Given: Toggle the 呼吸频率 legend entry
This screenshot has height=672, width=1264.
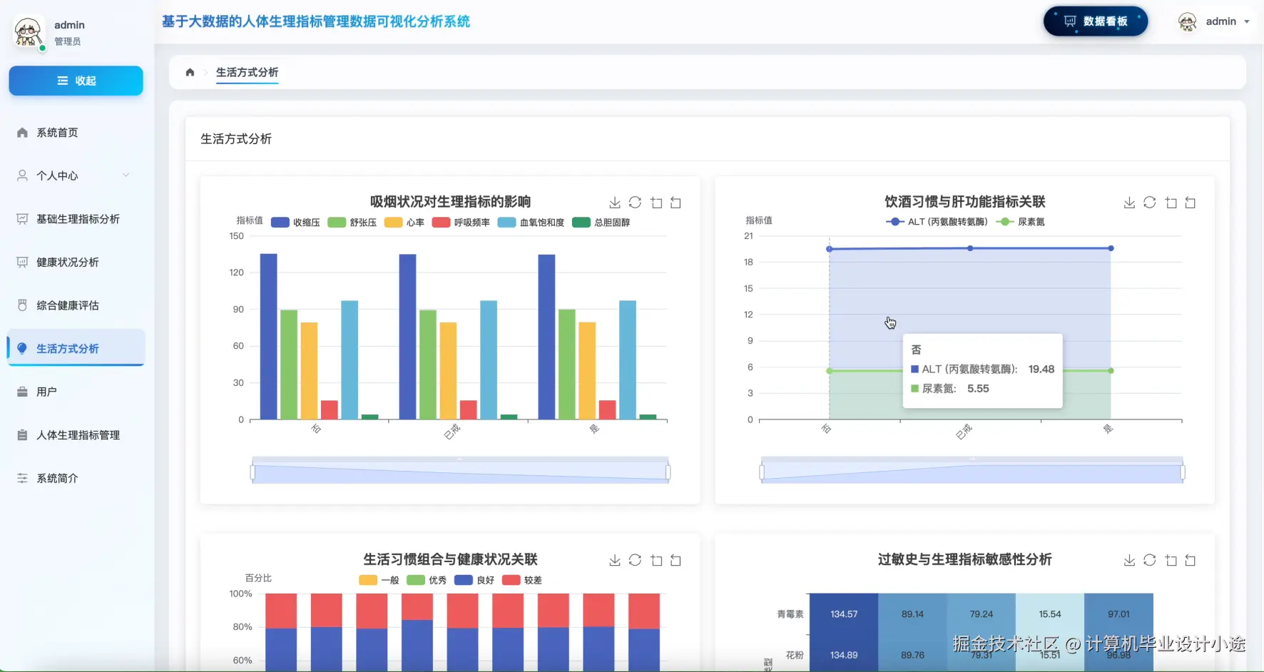Looking at the screenshot, I should click(461, 223).
